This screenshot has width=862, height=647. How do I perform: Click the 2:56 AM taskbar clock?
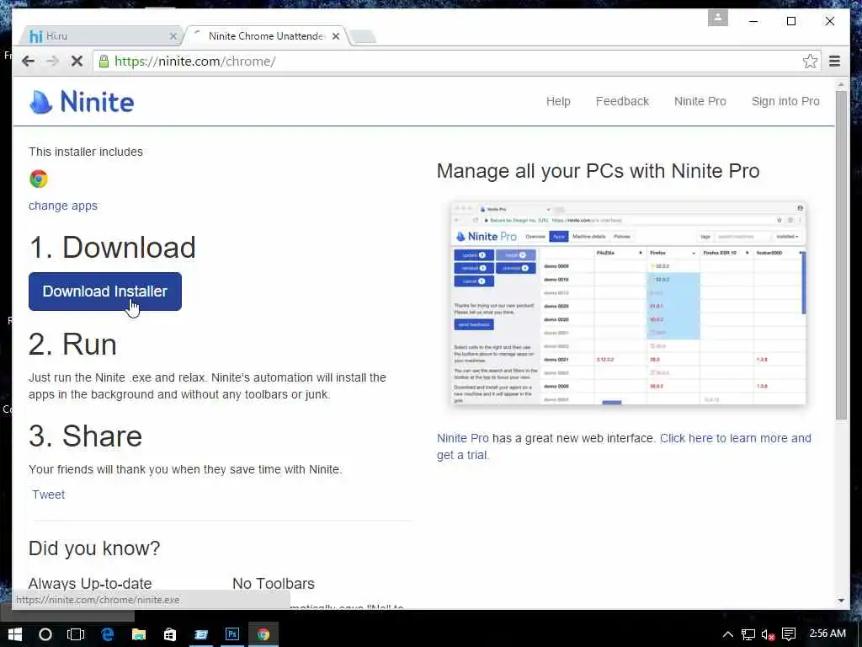pos(827,634)
